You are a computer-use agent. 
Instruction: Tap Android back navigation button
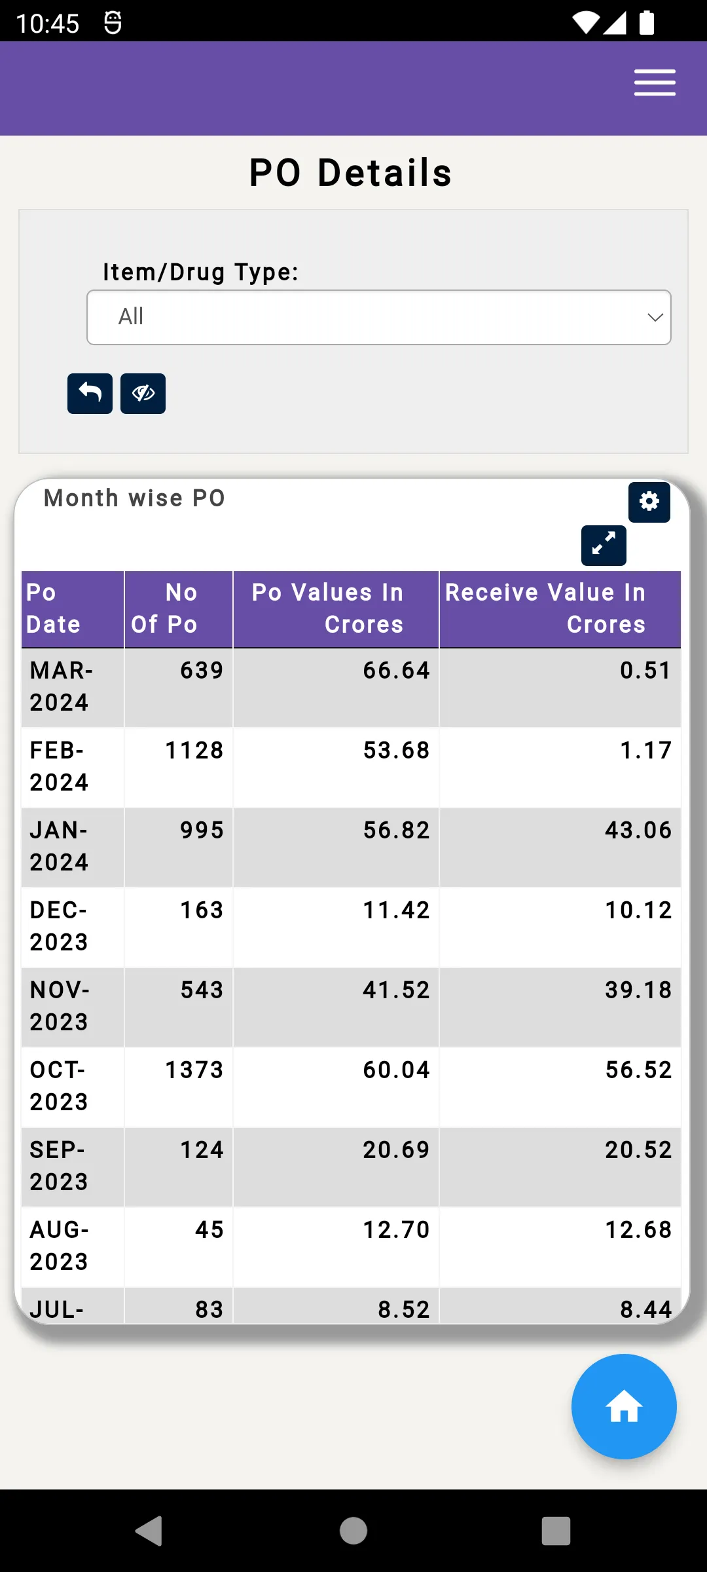click(x=149, y=1531)
